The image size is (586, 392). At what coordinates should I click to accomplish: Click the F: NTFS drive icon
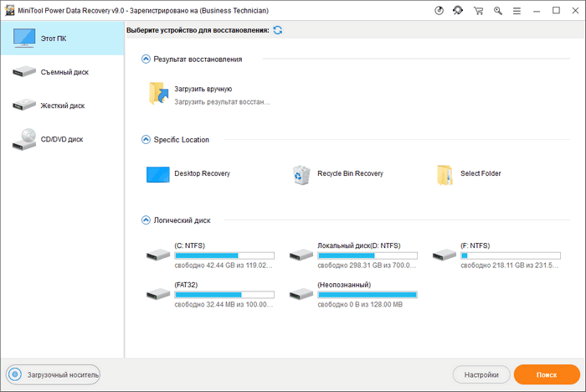pos(445,255)
